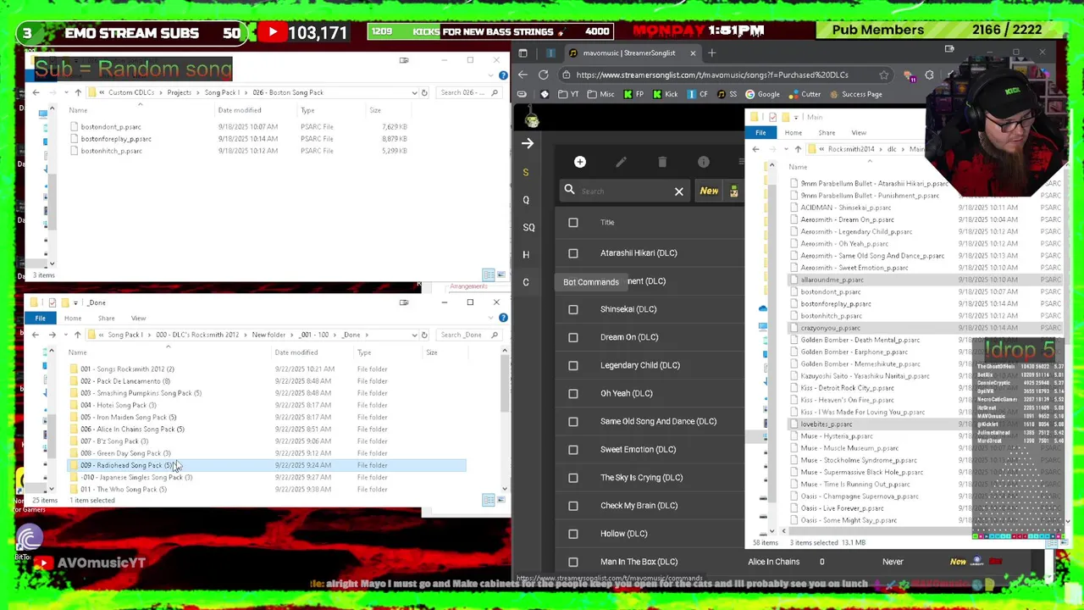The height and width of the screenshot is (610, 1084).
Task: Switch Boston Song Pack window to details view
Action: tap(489, 274)
